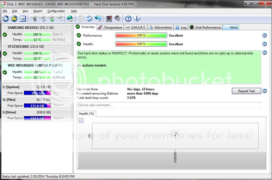Image resolution: width=272 pixels, height=180 pixels.
Task: Click the globe with disk toolbar icon
Action: click(x=70, y=19)
